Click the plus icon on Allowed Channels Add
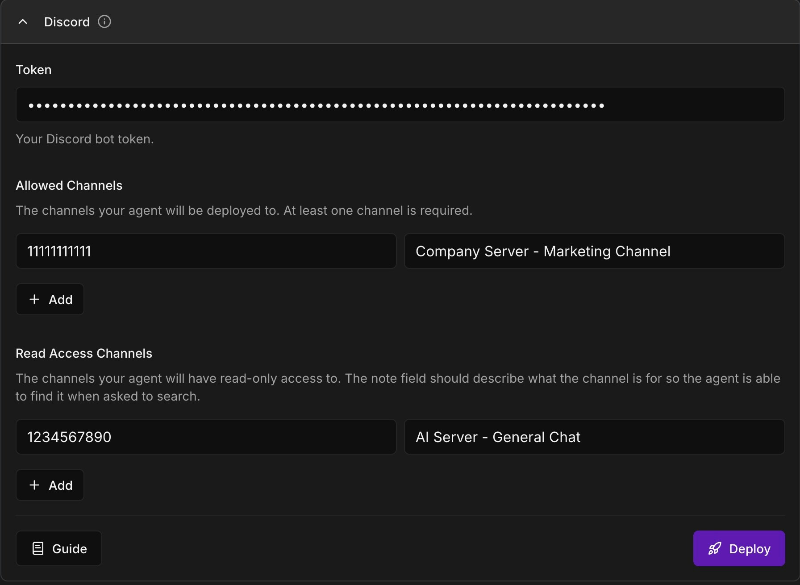 34,299
